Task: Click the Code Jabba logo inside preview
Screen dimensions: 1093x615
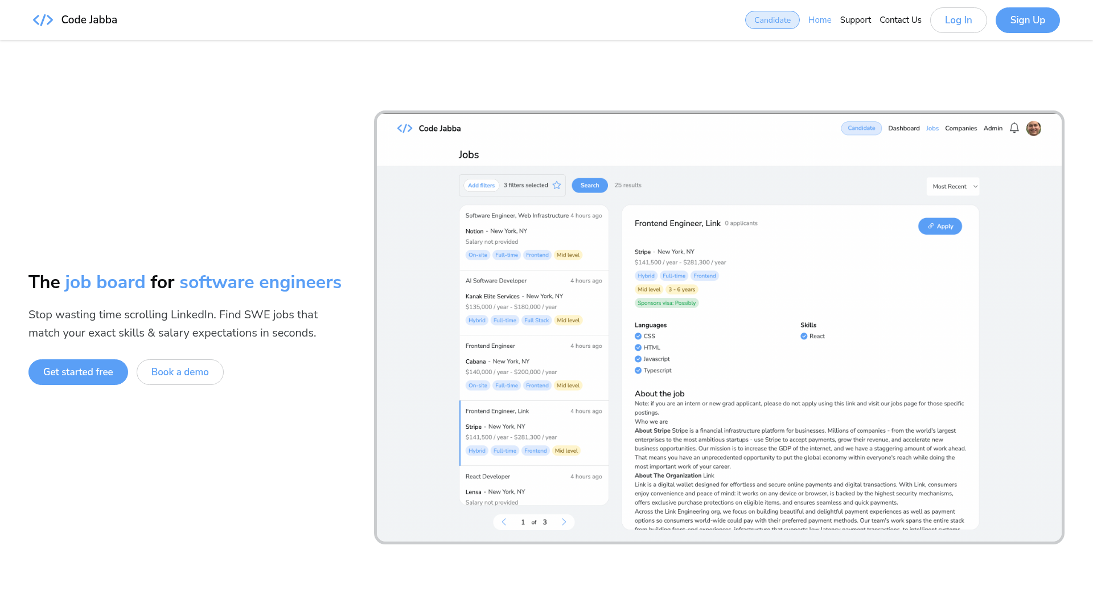Action: [405, 129]
